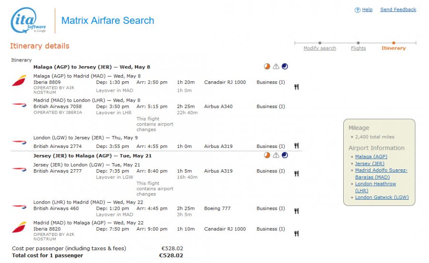Image resolution: width=429 pixels, height=263 pixels.
Task: Open Jersey (JER) airport information link
Action: 369,164
